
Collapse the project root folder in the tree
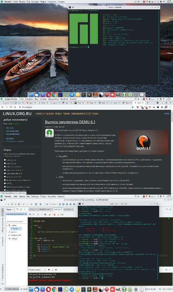tap(7, 225)
